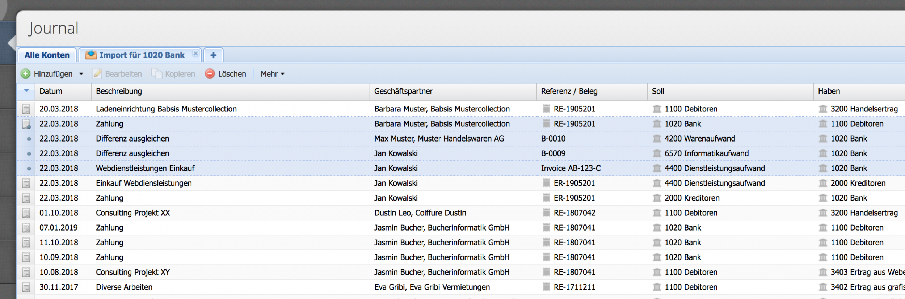
Task: Close the Import für 1020 Bank tab
Action: pyautogui.click(x=195, y=54)
